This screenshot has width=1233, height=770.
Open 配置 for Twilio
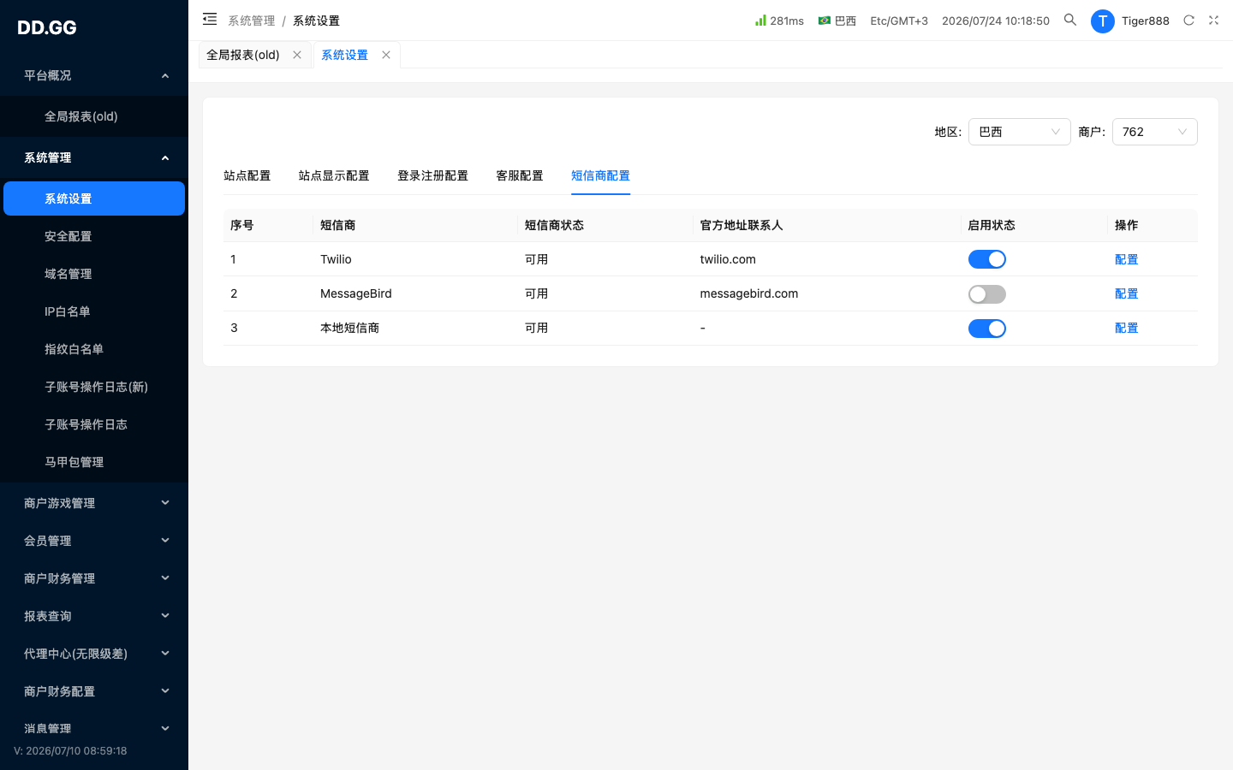1126,259
